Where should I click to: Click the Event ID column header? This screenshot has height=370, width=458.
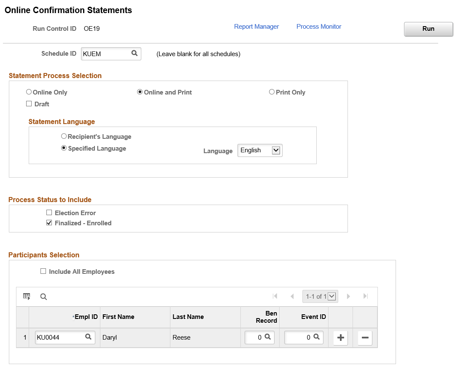click(x=313, y=317)
